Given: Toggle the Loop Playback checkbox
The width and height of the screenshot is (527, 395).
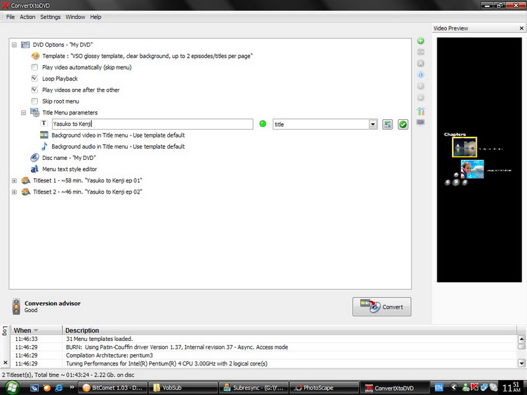Looking at the screenshot, I should (x=34, y=78).
